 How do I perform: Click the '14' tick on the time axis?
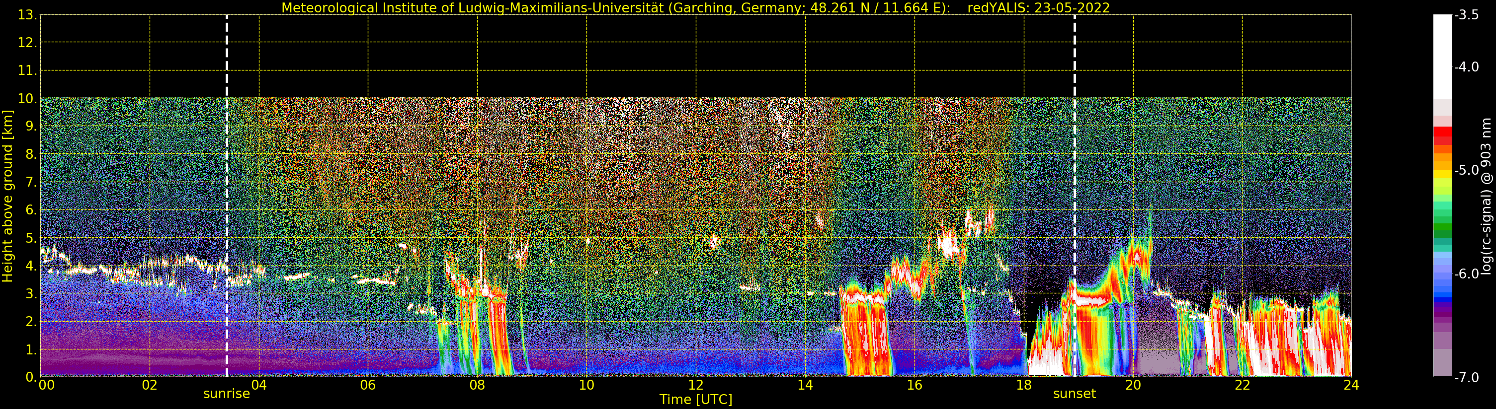pyautogui.click(x=805, y=385)
